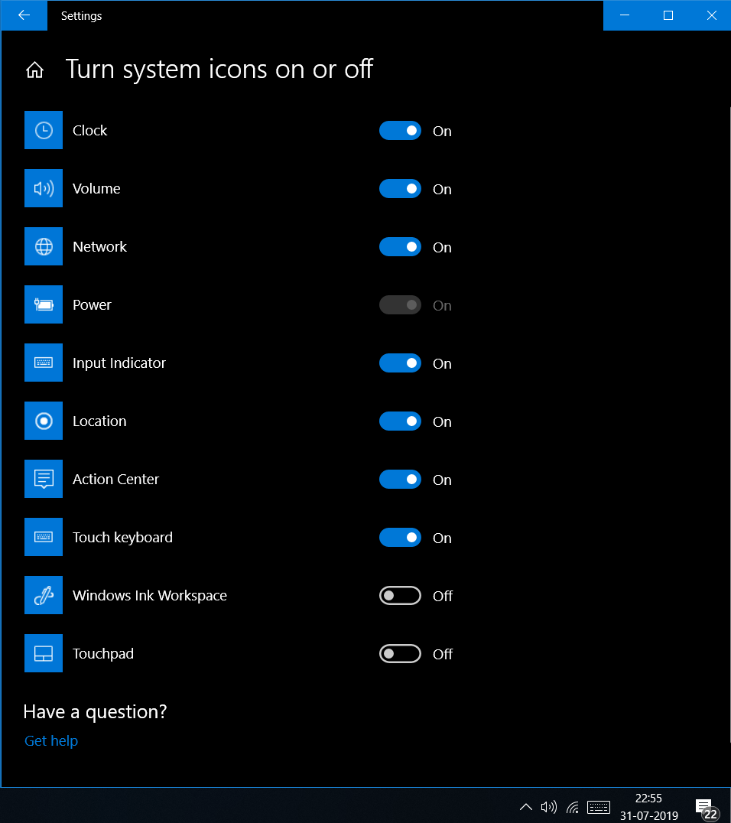Open the Get help link
Screen dimensions: 731x823
tap(51, 741)
